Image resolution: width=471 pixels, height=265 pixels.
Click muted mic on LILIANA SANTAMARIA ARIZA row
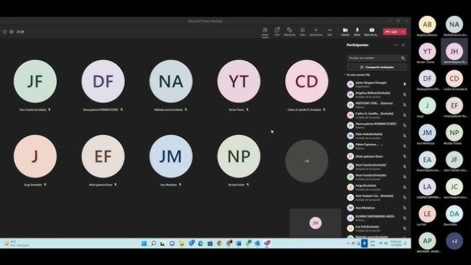404,218
